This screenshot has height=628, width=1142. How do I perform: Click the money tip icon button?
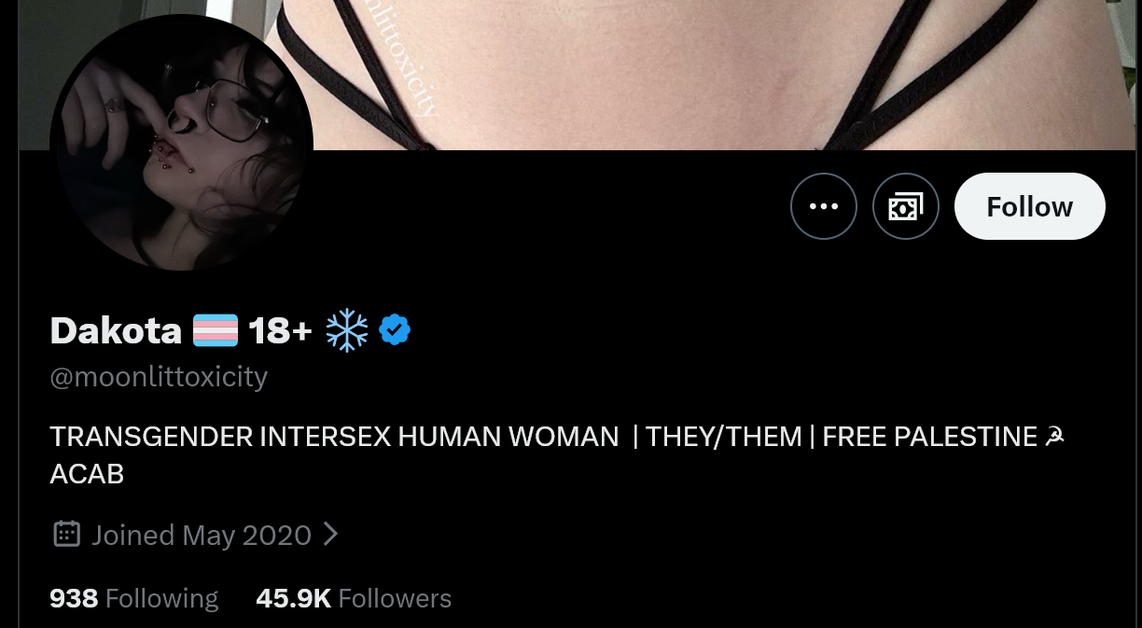(x=906, y=206)
